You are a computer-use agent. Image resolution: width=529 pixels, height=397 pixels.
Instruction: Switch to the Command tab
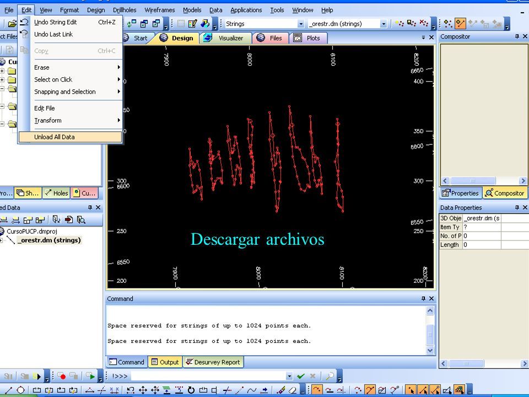tap(127, 362)
